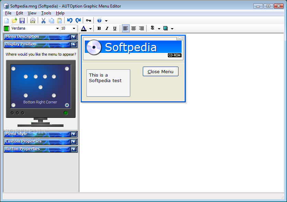Screen dimensions: 287x202
Task: Select top-right corner position on monitor
Action: 67,69
